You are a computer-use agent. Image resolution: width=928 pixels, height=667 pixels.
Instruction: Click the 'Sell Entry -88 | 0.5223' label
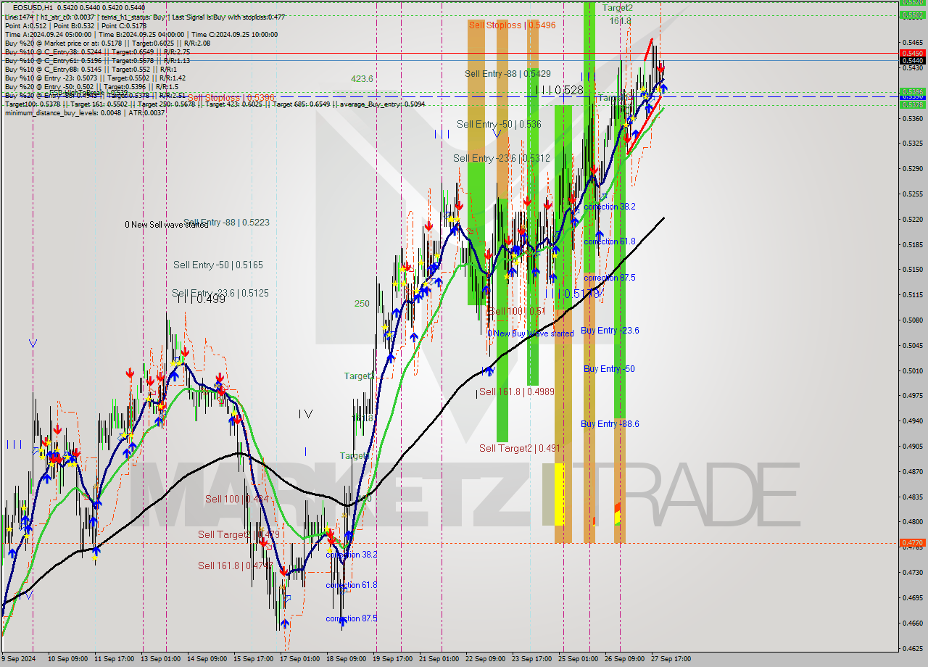(x=226, y=222)
